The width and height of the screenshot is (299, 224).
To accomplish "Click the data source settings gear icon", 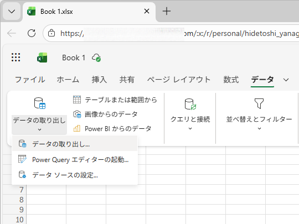I will pyautogui.click(x=22, y=174).
